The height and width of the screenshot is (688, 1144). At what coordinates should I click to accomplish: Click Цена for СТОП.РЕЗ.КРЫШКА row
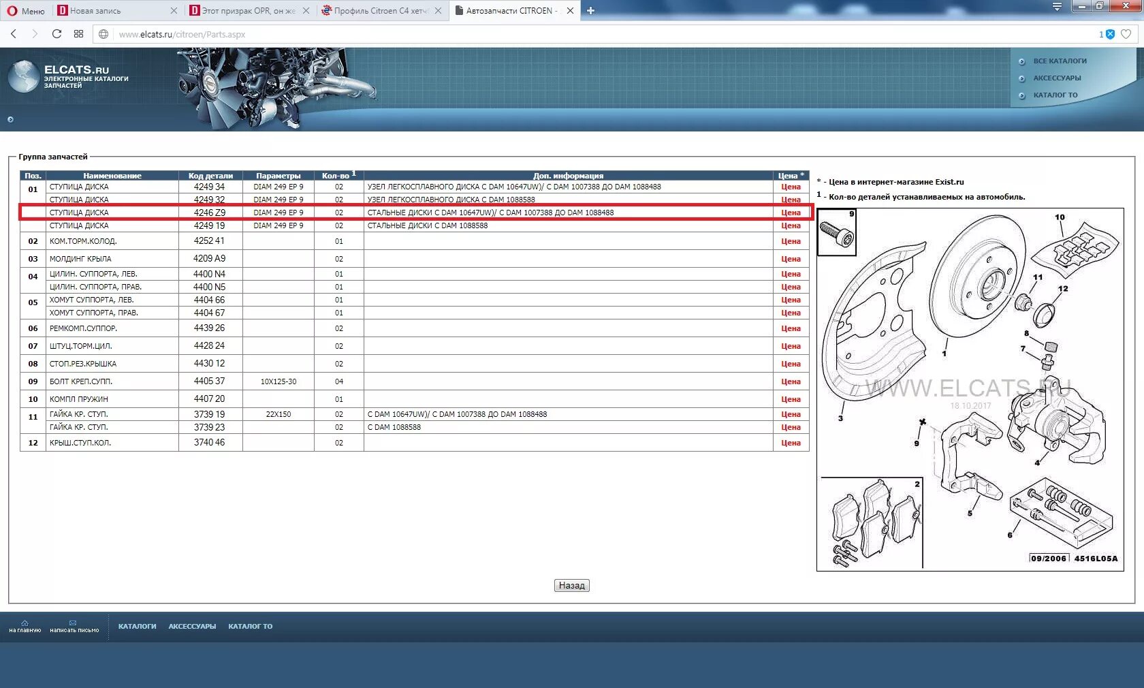[791, 364]
